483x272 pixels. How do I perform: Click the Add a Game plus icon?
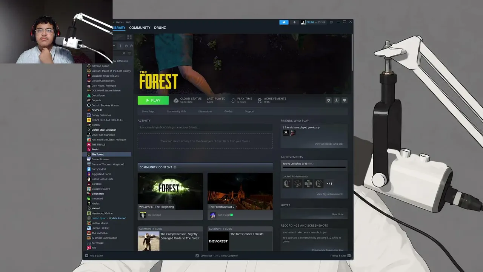coord(87,256)
